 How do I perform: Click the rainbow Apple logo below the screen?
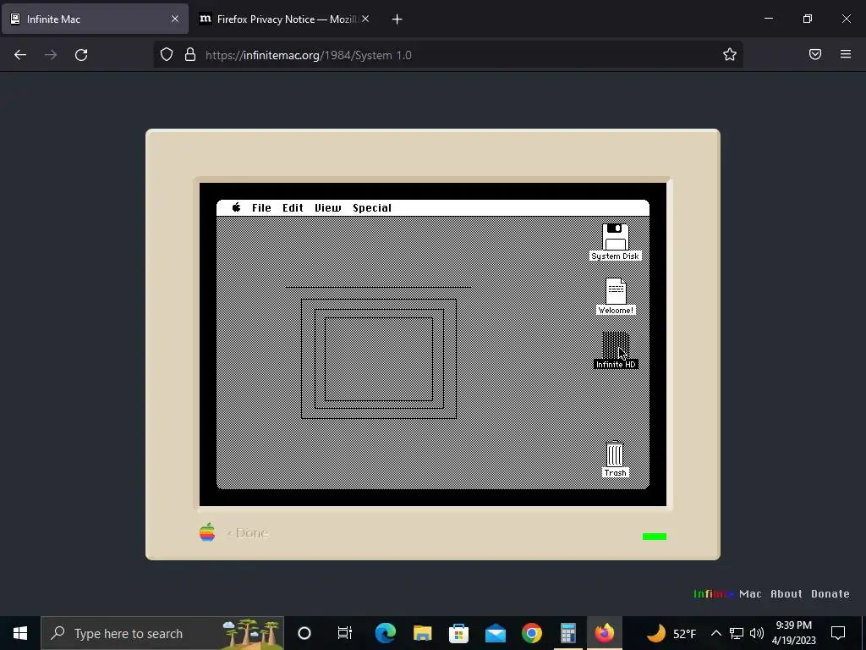click(x=207, y=532)
